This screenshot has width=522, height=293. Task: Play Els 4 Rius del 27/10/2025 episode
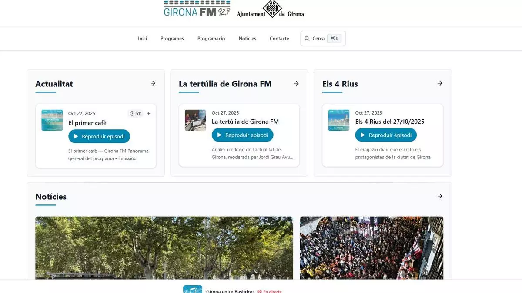[386, 135]
